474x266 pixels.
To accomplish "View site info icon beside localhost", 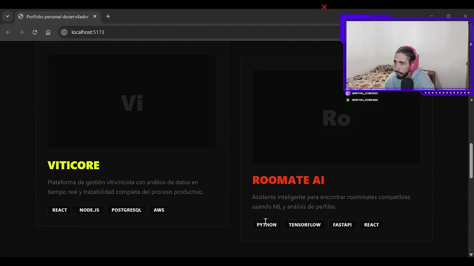I will coord(64,32).
